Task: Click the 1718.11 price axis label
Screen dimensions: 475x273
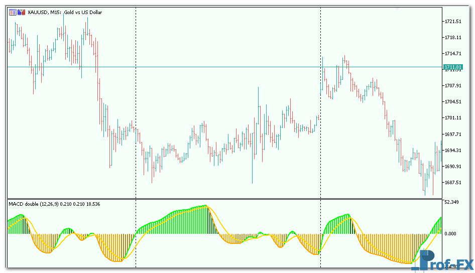Action: (x=452, y=38)
